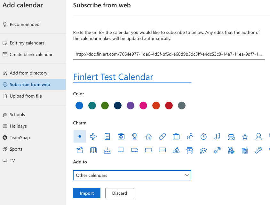Click the Import button

click(x=87, y=193)
